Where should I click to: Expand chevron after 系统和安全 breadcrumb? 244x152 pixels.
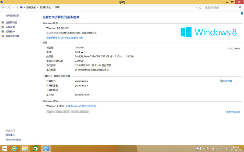(53, 7)
